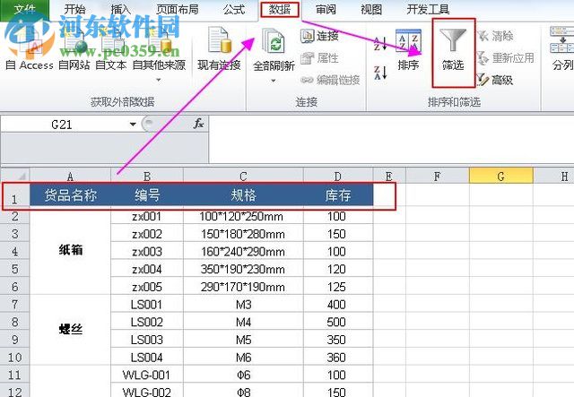This screenshot has width=574, height=397.
Task: Click 重新应用 filter button
Action: 505,58
